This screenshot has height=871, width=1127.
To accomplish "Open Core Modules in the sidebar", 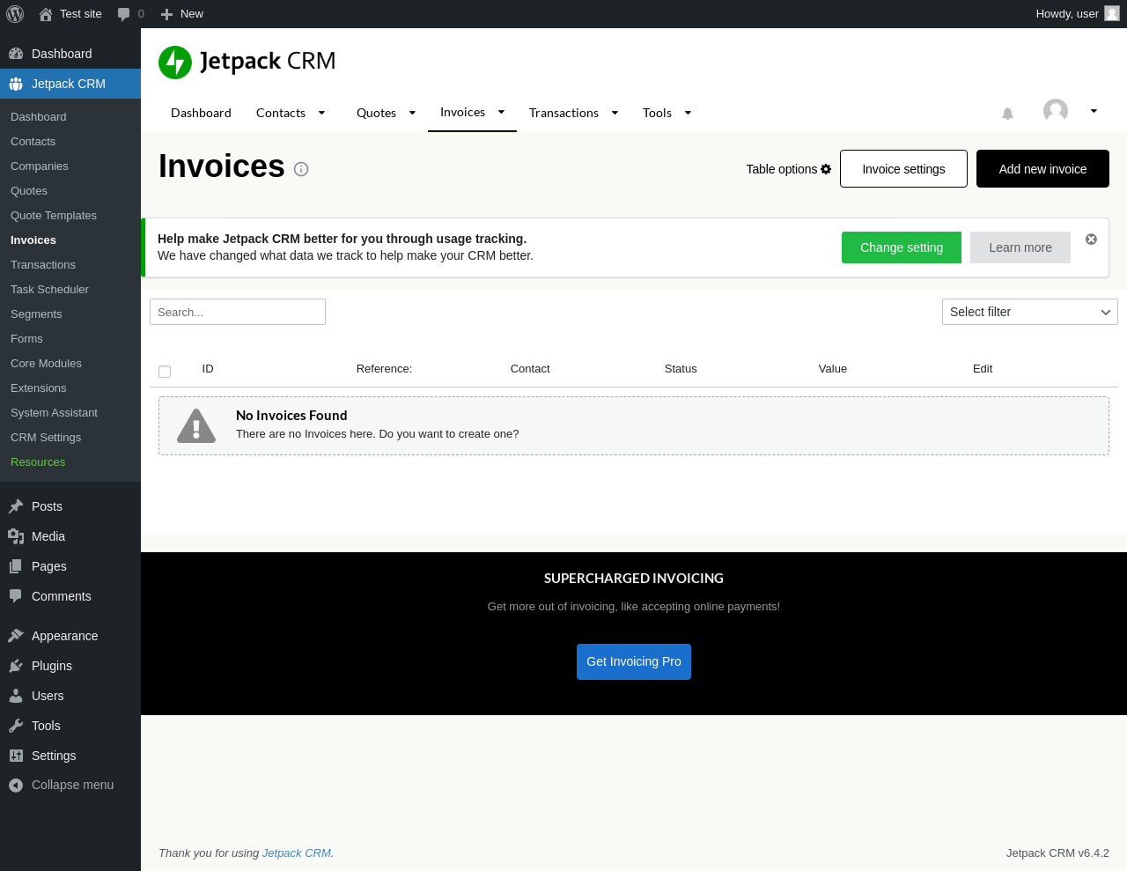I will 46,363.
